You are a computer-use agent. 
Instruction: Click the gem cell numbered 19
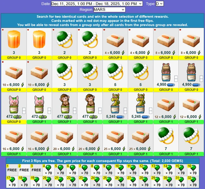tap(36, 182)
